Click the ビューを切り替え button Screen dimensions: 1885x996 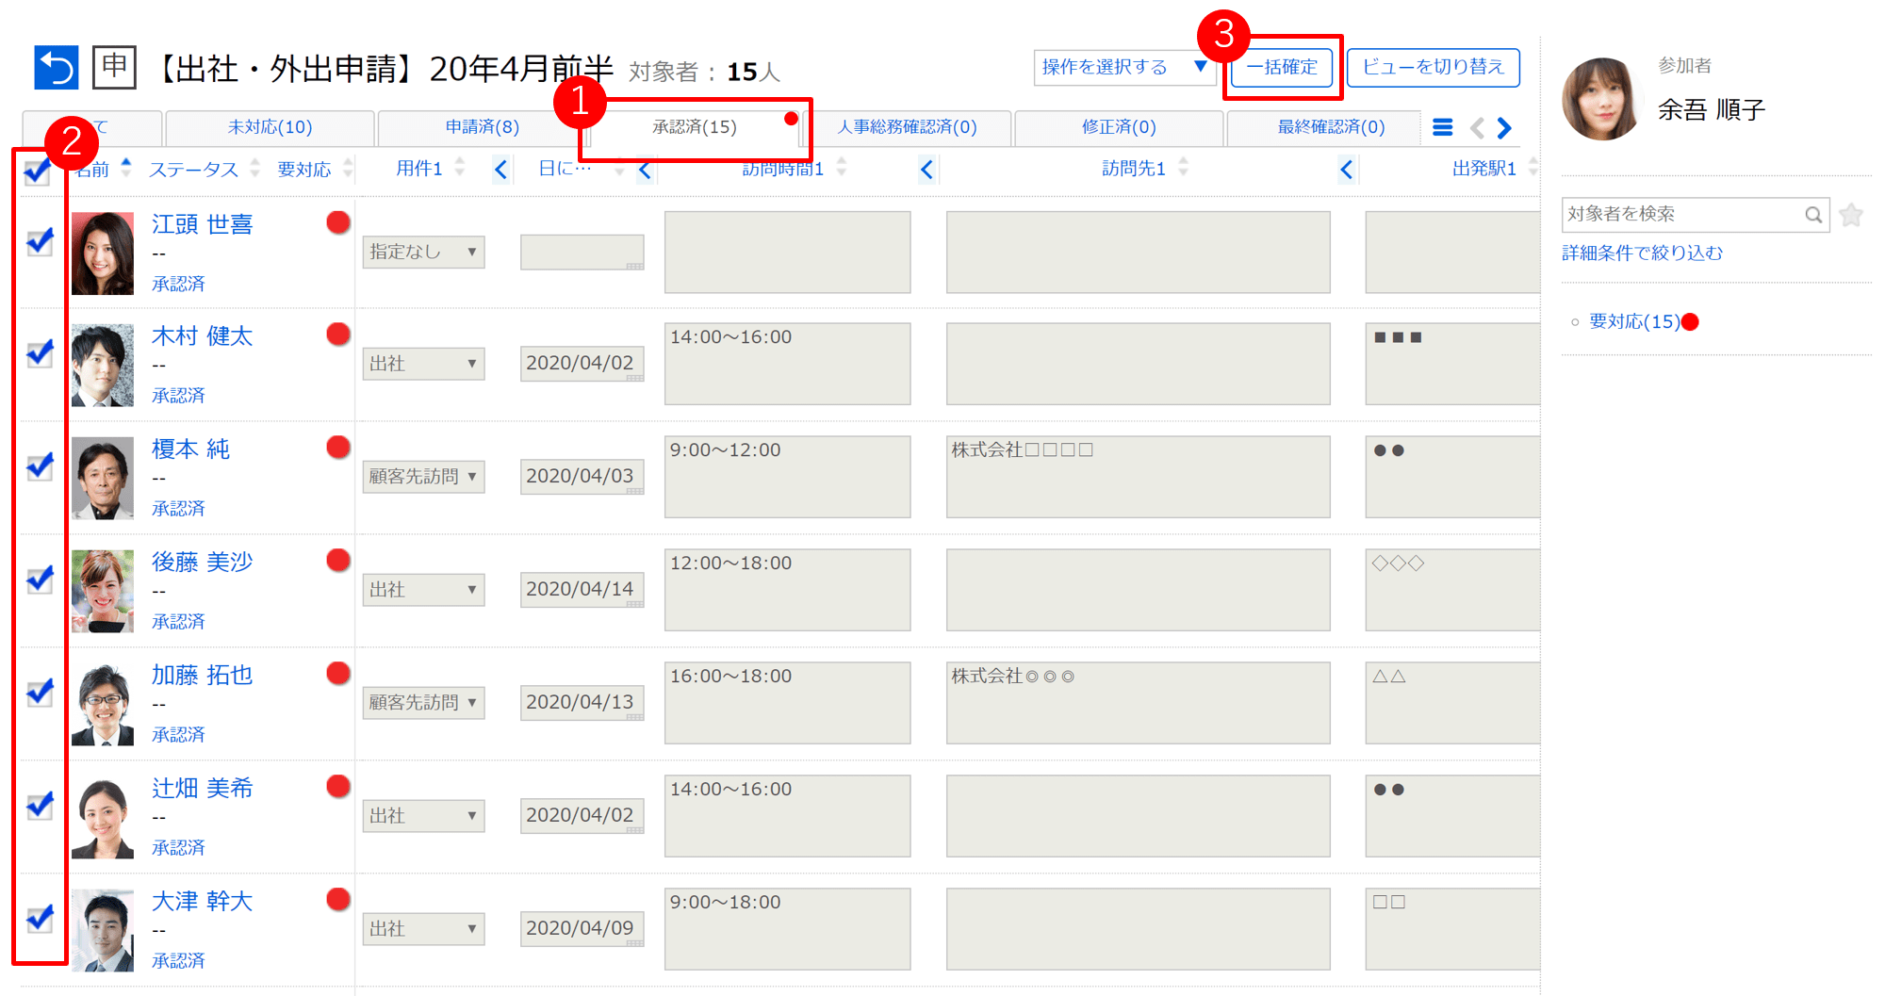1433,68
